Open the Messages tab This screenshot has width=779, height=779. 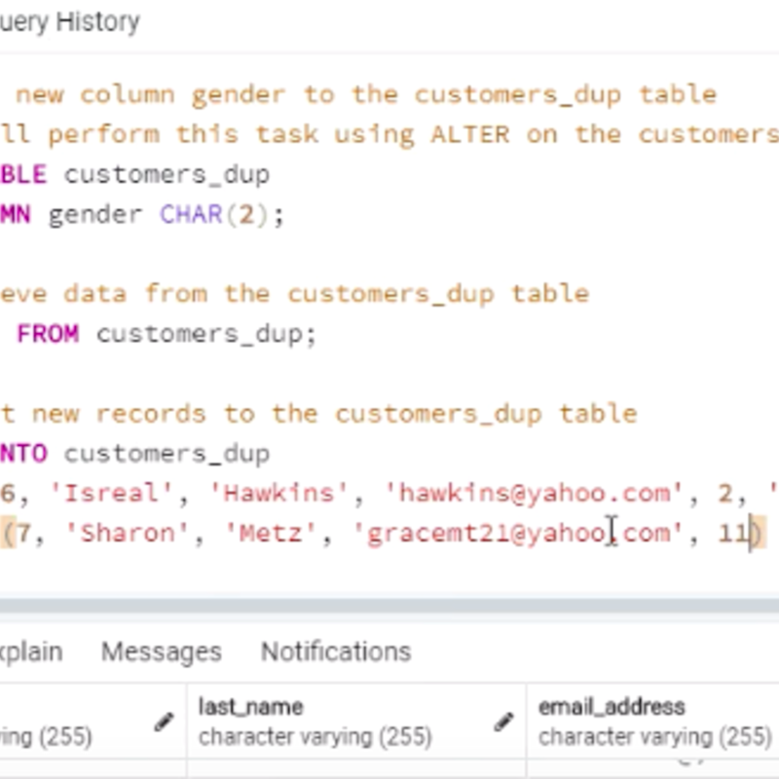162,651
